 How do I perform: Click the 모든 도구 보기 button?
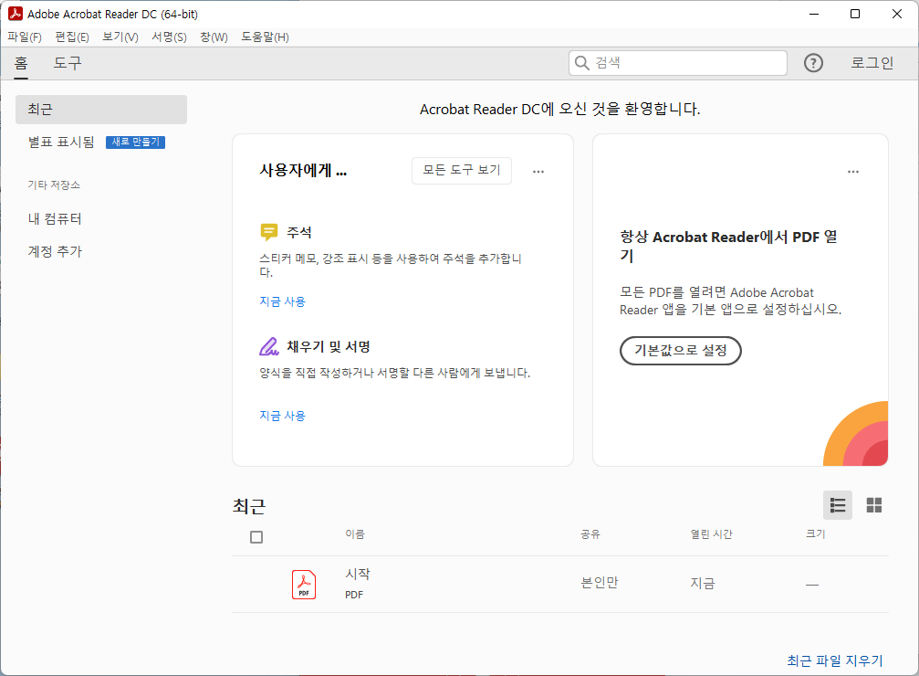coord(461,170)
